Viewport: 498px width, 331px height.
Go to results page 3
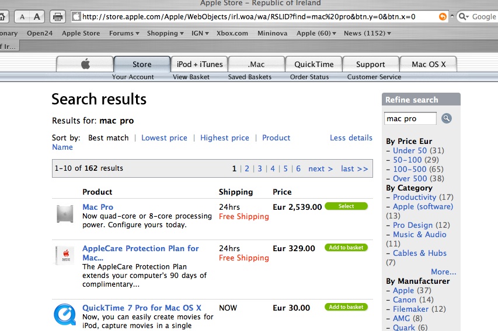pyautogui.click(x=260, y=168)
